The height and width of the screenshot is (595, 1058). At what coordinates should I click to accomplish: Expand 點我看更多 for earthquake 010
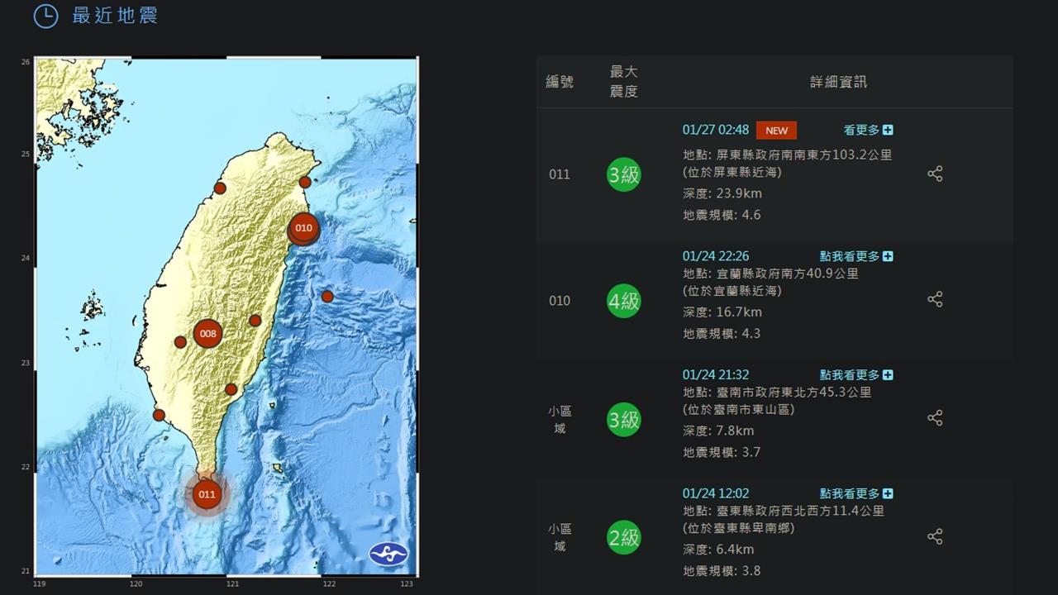(x=853, y=256)
